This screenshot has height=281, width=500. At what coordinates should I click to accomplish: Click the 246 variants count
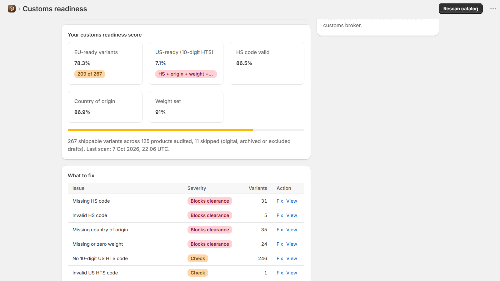(x=262, y=259)
